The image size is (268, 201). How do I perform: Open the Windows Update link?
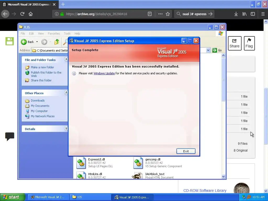pyautogui.click(x=104, y=73)
